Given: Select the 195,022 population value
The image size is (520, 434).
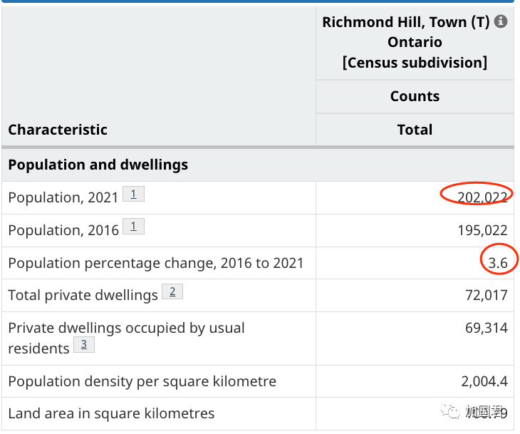Looking at the screenshot, I should click(482, 230).
